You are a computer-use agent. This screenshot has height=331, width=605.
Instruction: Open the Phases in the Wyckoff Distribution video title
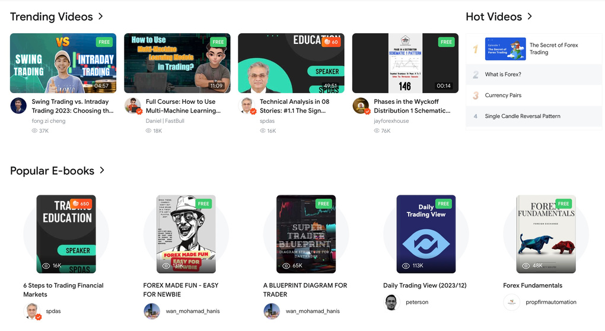pos(412,106)
